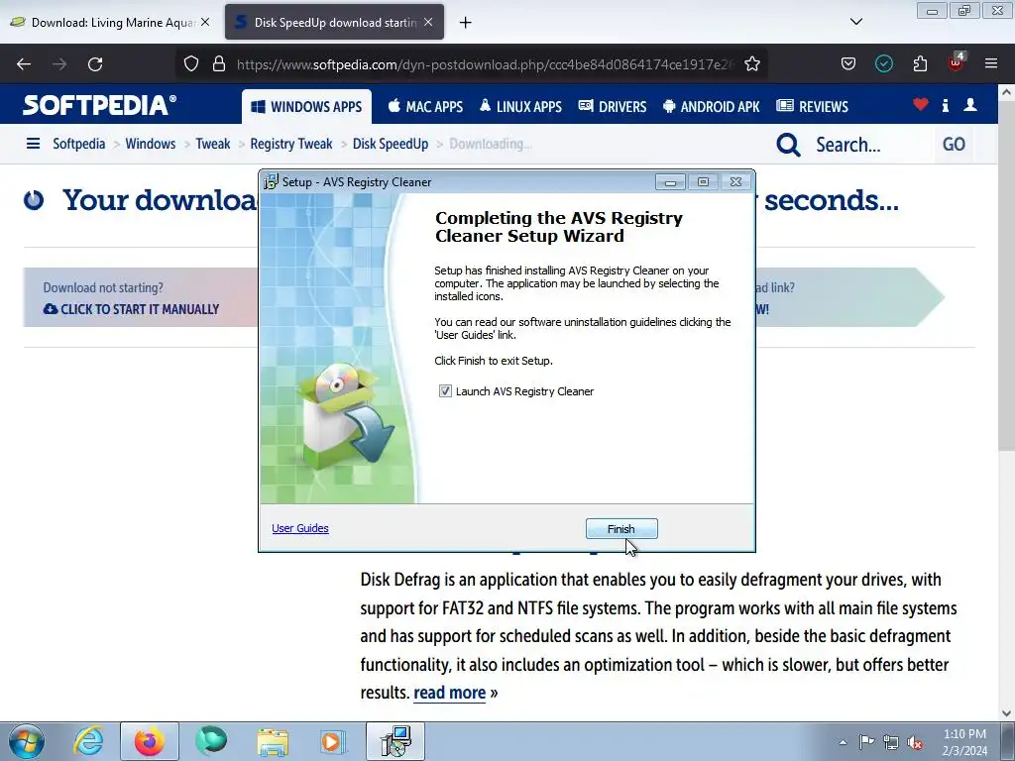This screenshot has width=1015, height=761.
Task: Open the Mac Apps section
Action: tap(425, 107)
